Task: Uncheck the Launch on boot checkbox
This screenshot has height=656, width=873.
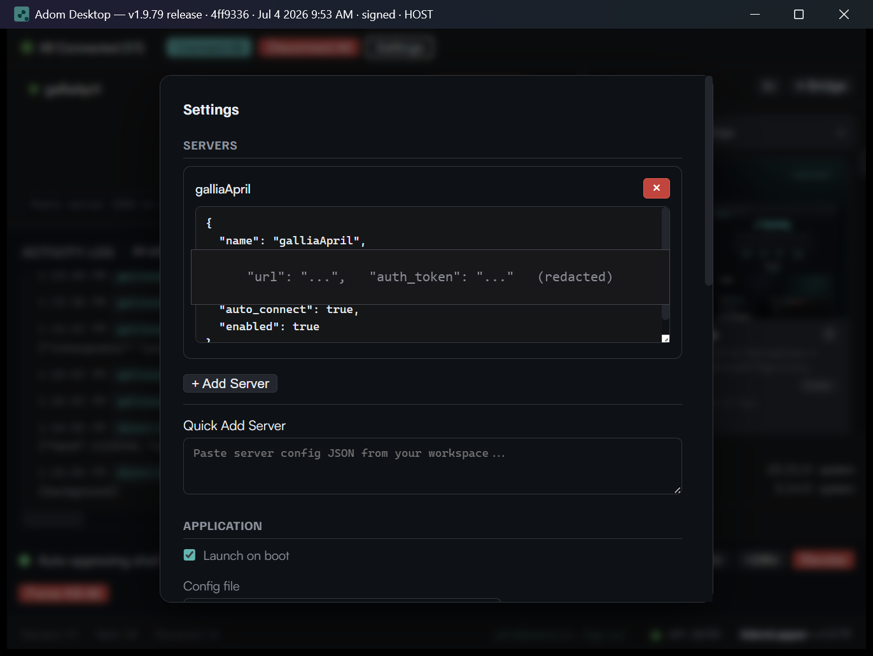Action: (190, 555)
